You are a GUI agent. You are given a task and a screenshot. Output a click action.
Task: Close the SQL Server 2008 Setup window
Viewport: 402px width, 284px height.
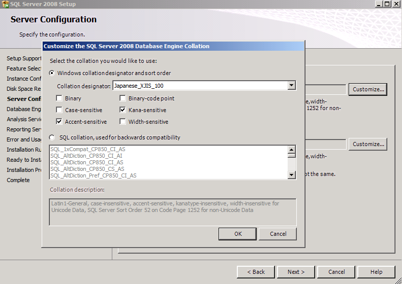tap(396, 4)
